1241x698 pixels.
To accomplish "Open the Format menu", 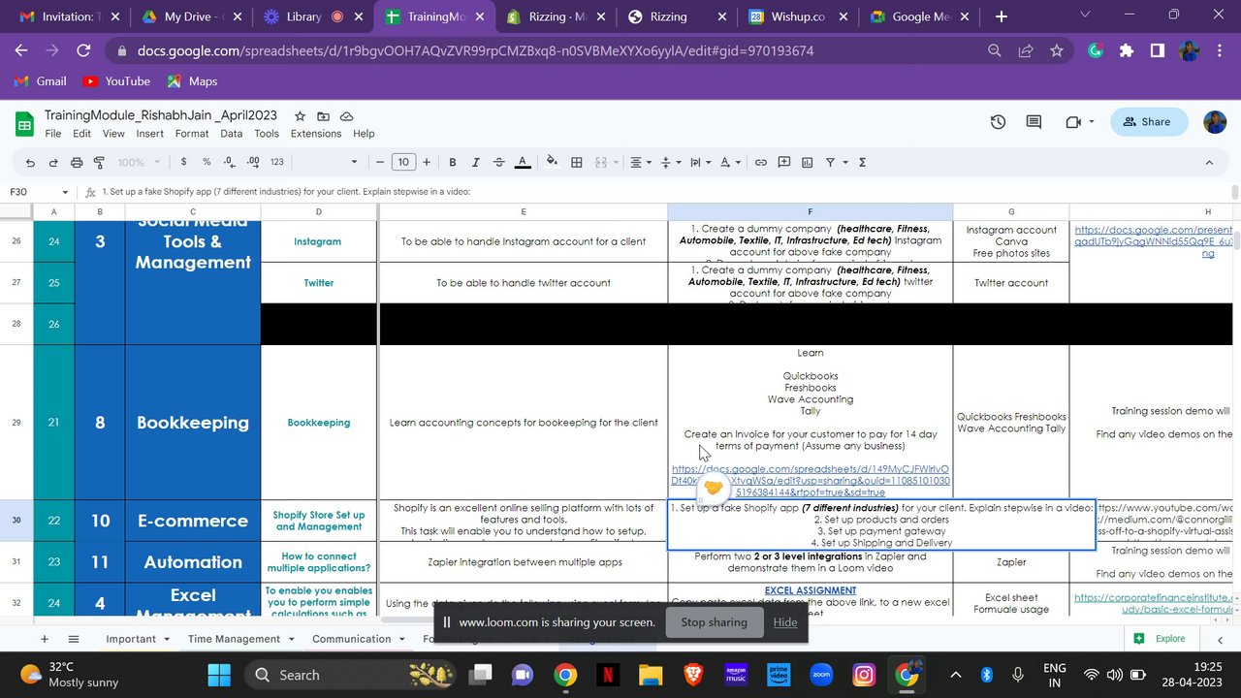I will click(x=192, y=134).
